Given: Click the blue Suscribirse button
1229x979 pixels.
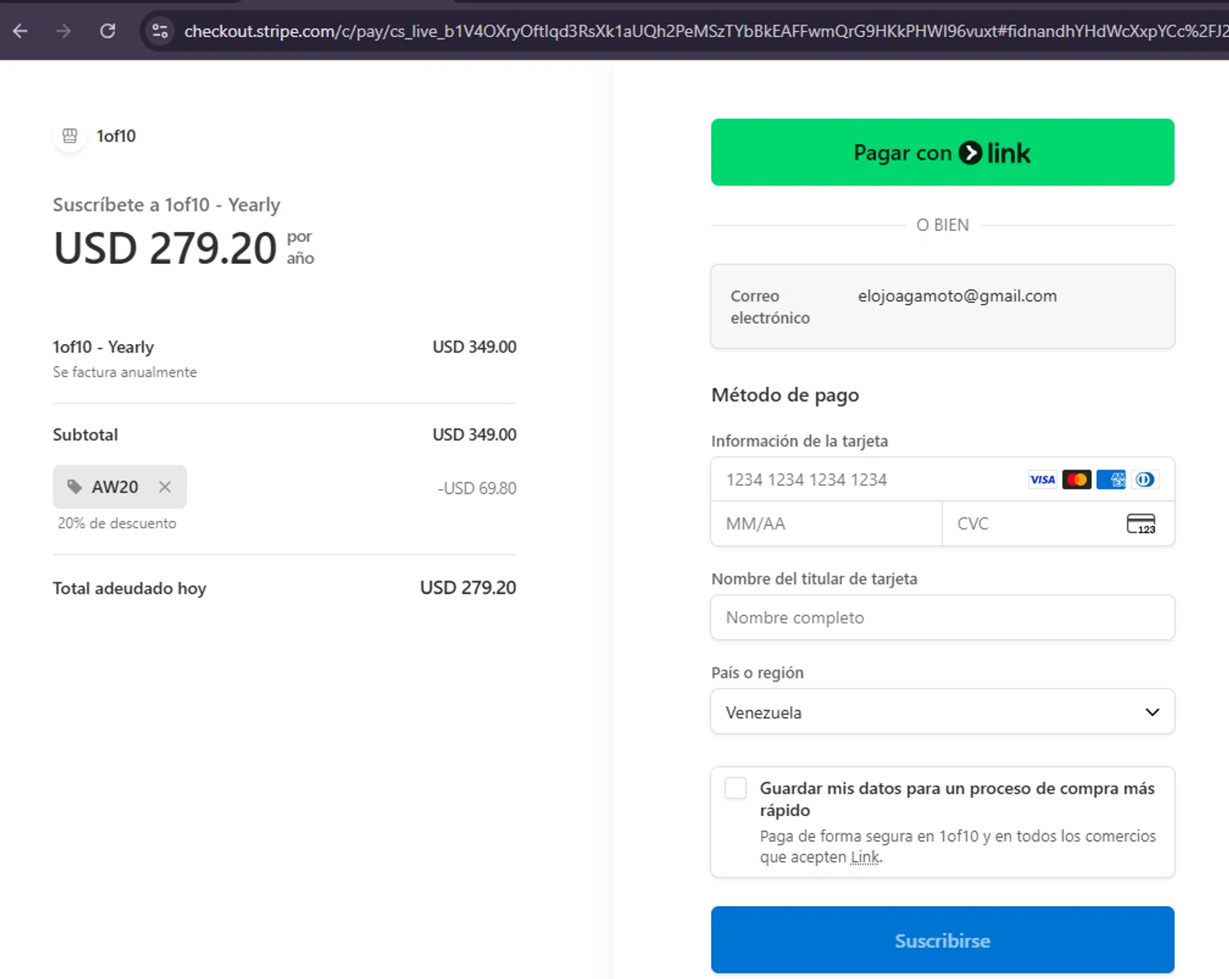Looking at the screenshot, I should 942,940.
